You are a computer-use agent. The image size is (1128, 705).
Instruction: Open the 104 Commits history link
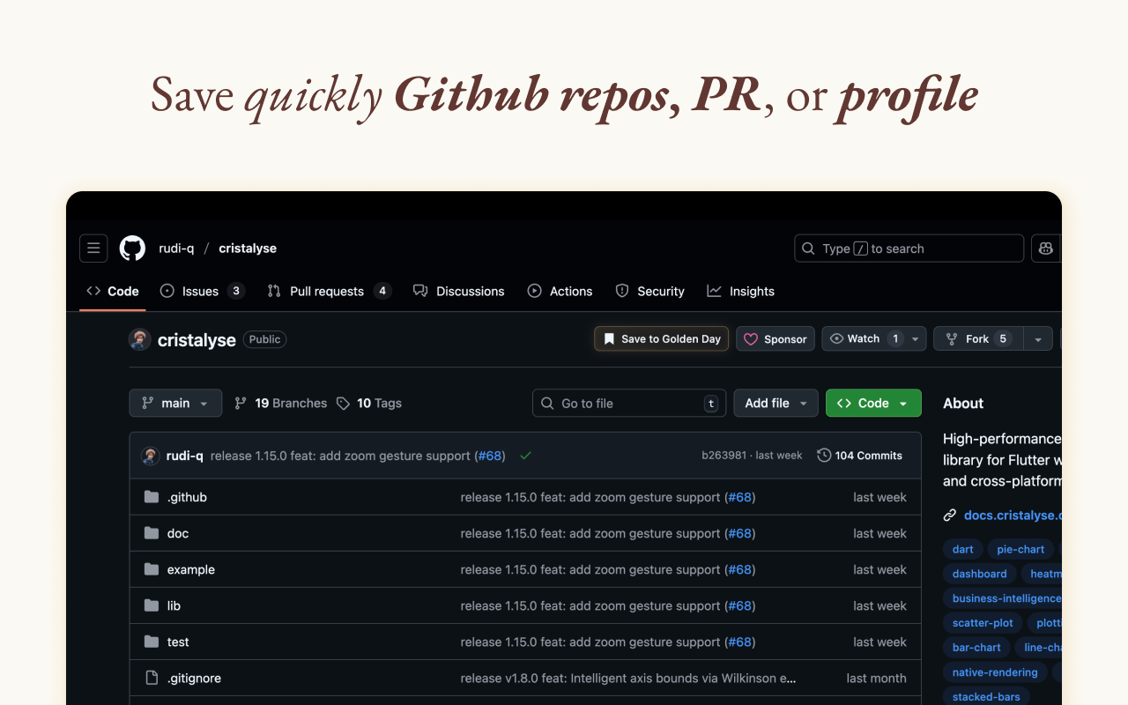[860, 456]
